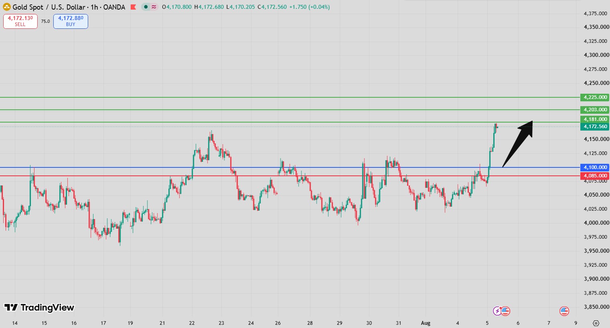Select the red 4,085.000 price label
610x328 pixels.
point(595,176)
